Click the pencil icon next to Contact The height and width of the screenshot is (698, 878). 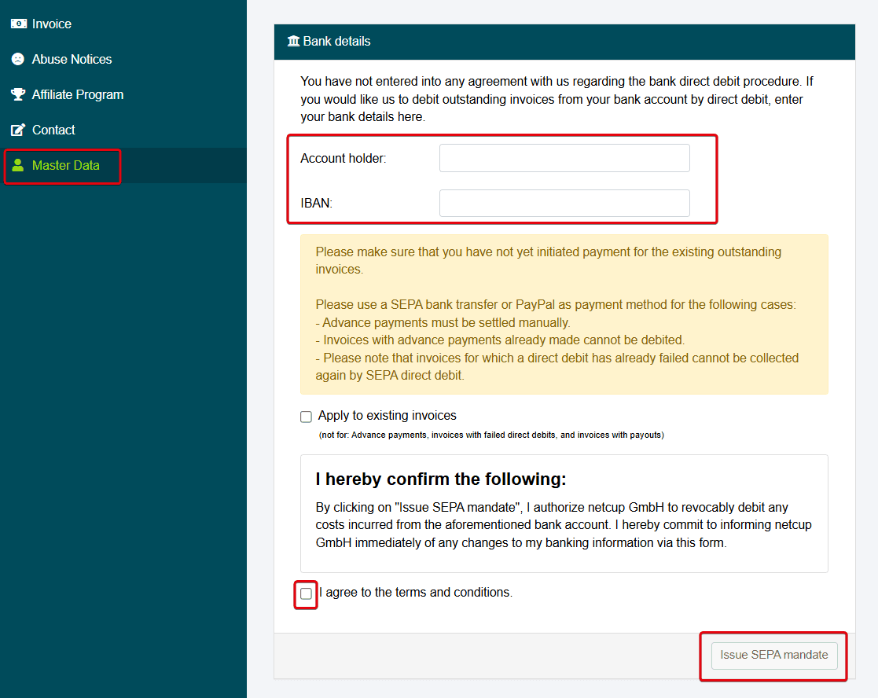coord(17,130)
